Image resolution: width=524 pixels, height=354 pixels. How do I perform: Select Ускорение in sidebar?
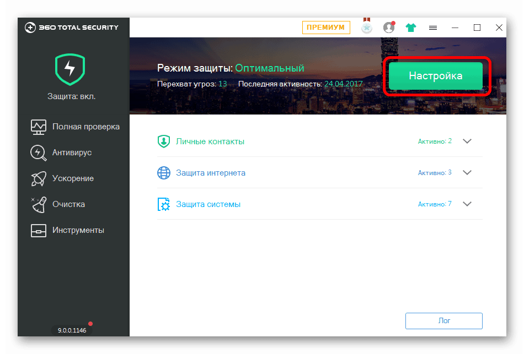pos(73,178)
